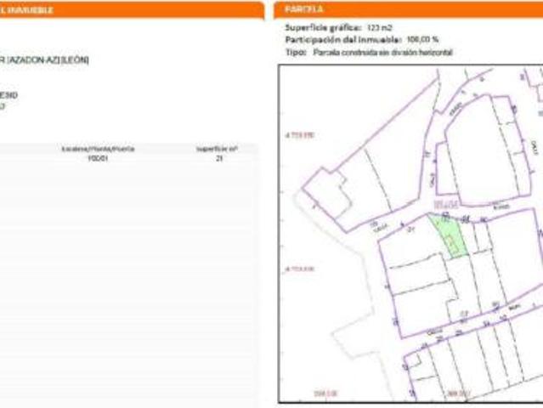Click the upper red coordinate label on map's left edge
This screenshot has width=543, height=408.
click(x=300, y=135)
